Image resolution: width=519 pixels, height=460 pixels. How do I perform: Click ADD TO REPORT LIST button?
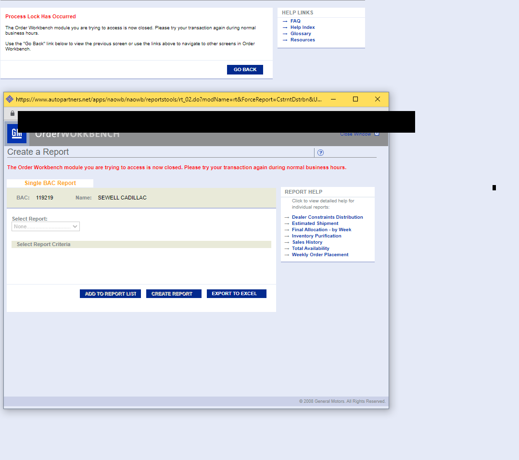coord(110,294)
